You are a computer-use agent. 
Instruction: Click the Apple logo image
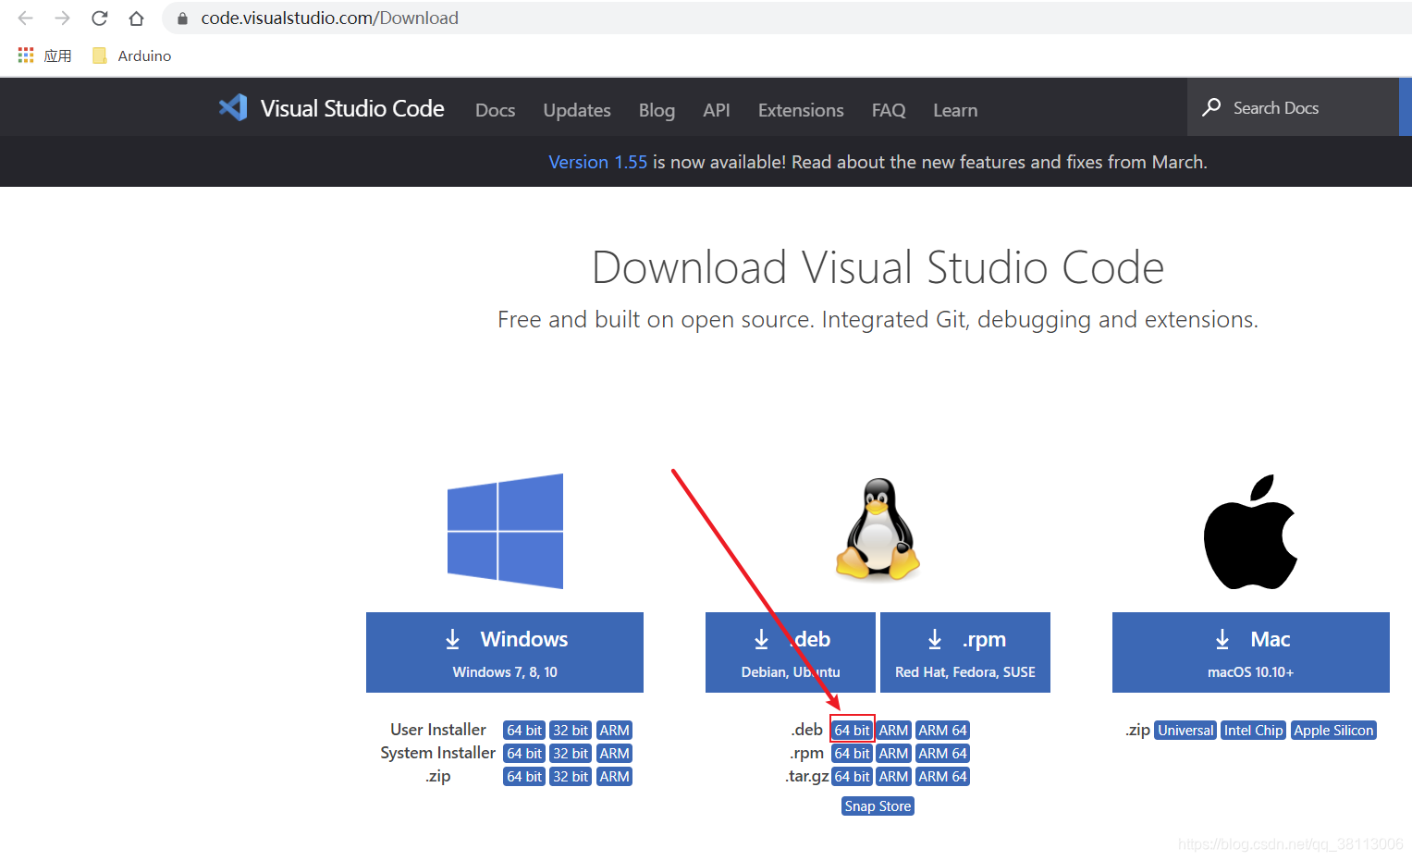[x=1250, y=530]
